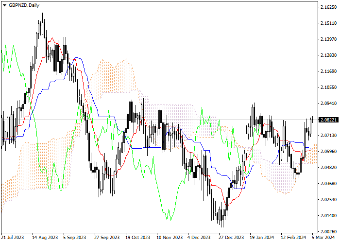Click the 4 Dec 2023 date label

199,238
